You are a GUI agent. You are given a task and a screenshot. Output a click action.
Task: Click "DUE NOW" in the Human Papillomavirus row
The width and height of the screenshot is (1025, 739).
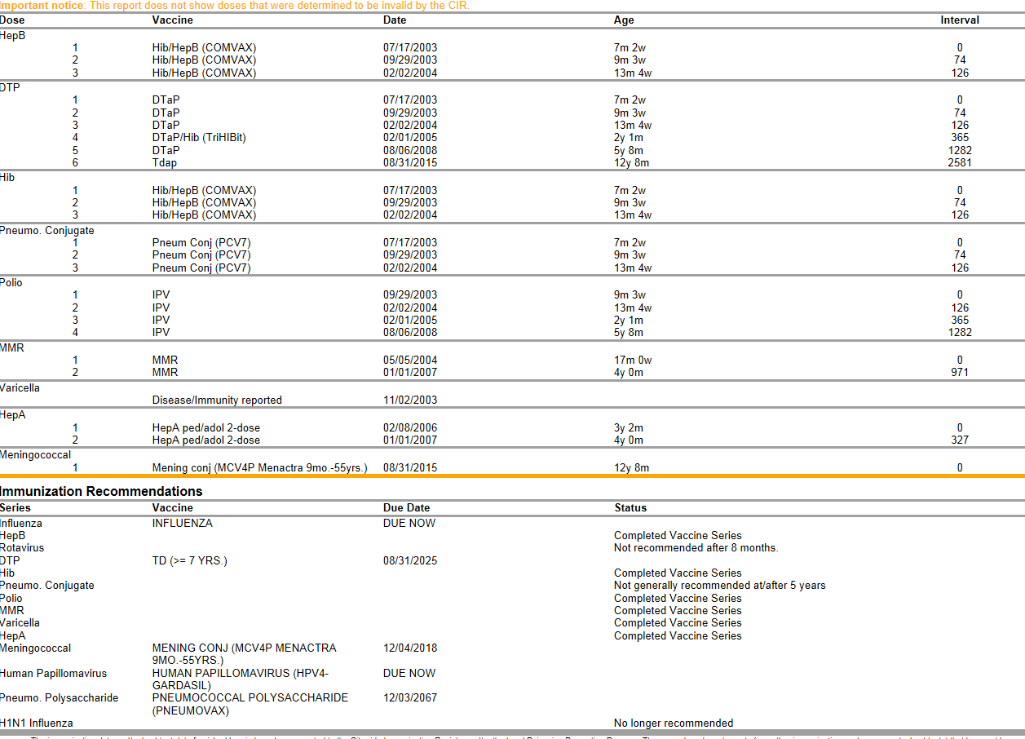pos(409,674)
